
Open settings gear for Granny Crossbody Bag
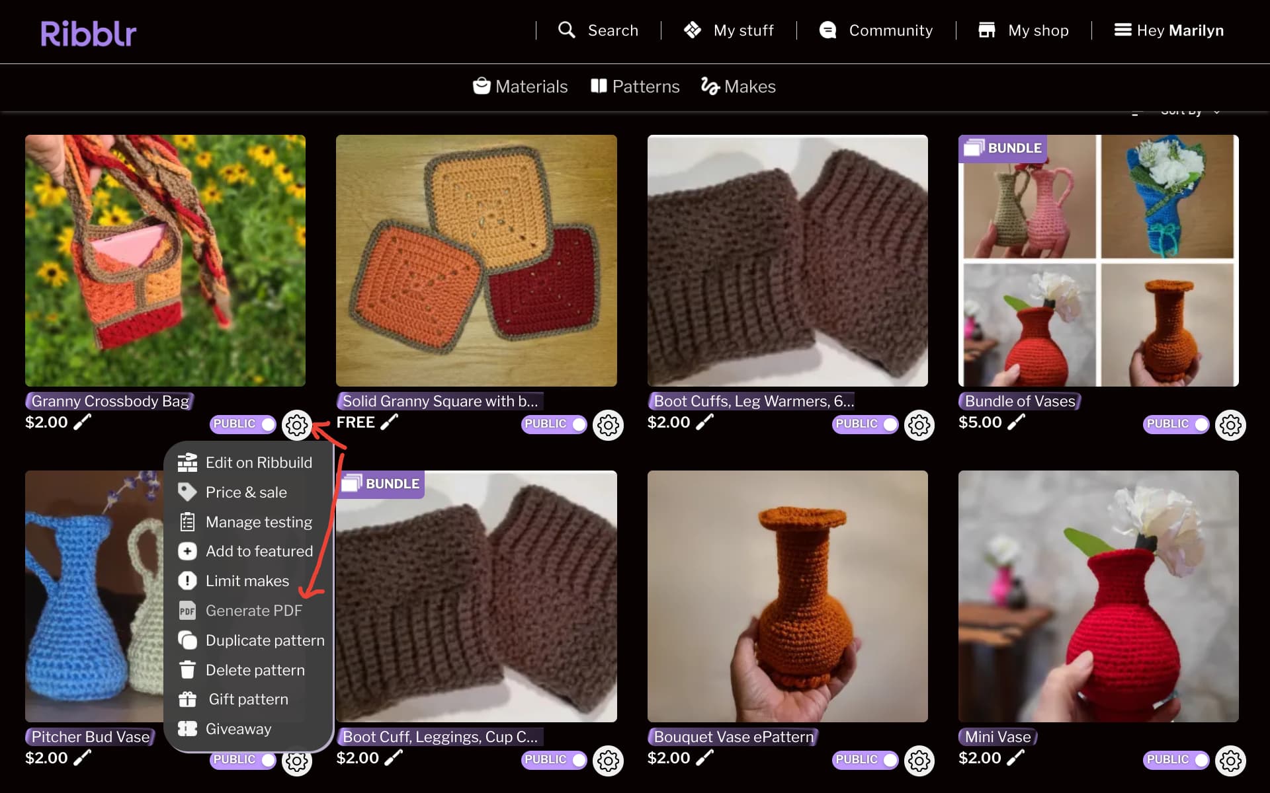[297, 425]
